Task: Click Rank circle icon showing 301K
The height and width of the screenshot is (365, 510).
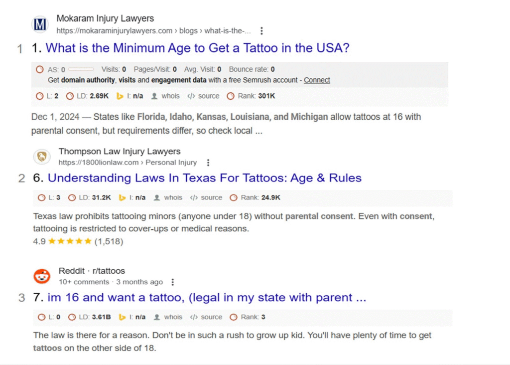Action: coord(231,96)
